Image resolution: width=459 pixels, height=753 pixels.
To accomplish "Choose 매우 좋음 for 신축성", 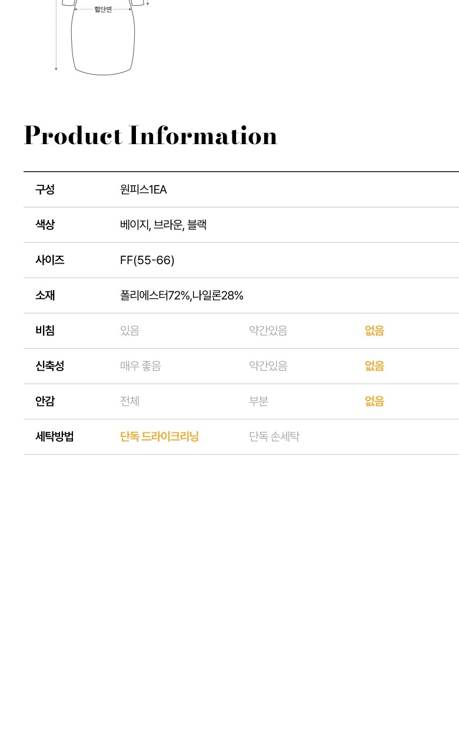I will (140, 366).
